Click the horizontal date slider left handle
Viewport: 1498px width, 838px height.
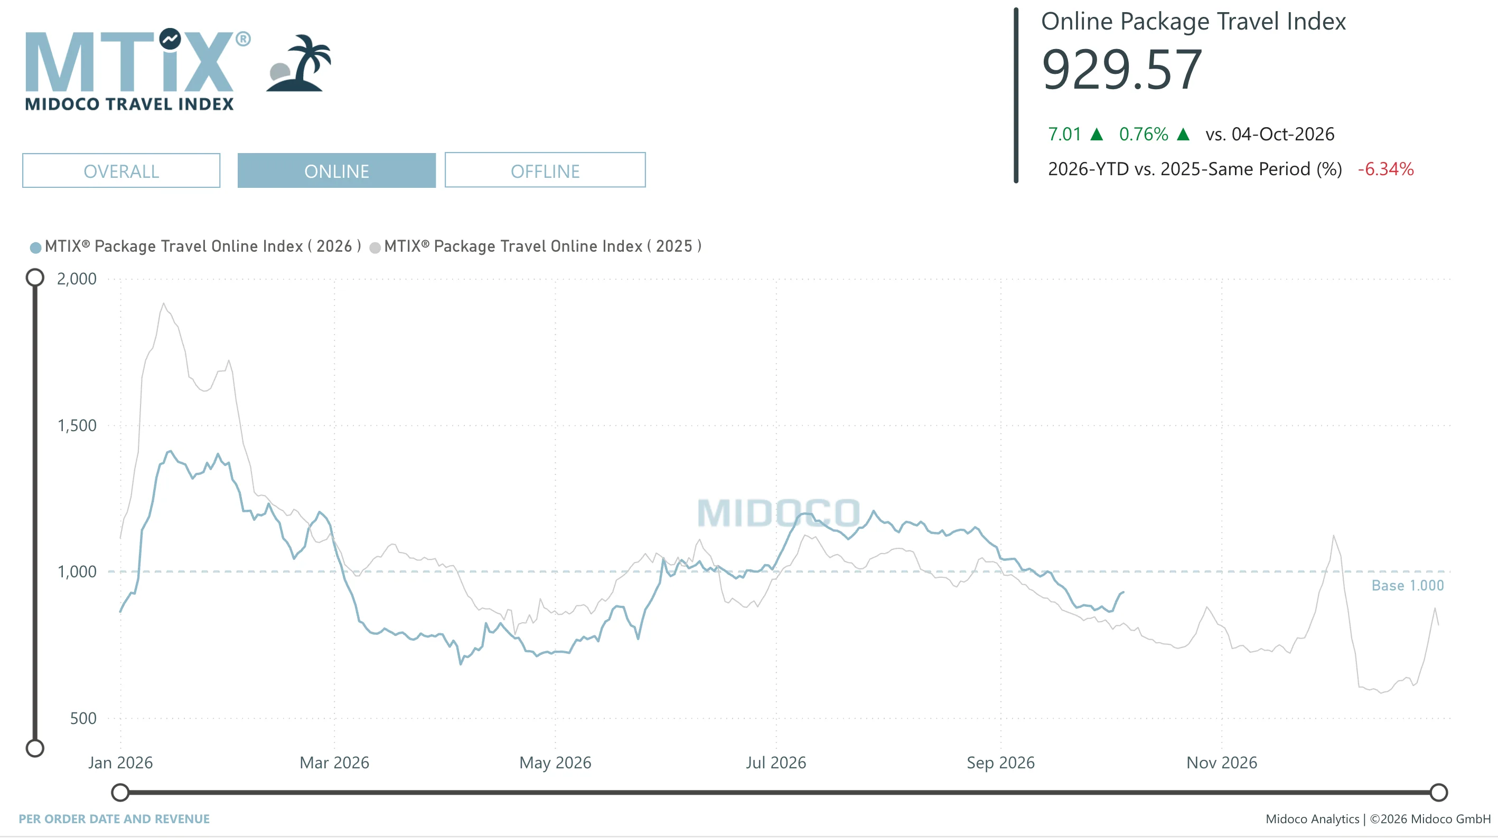coord(120,792)
